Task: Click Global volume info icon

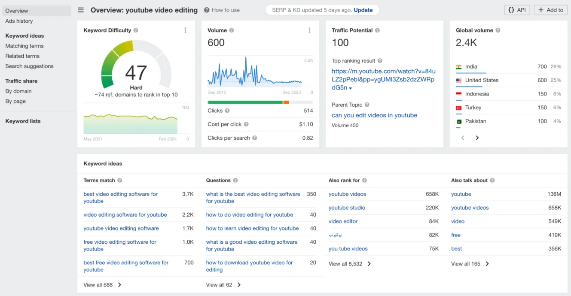Action: coord(498,30)
